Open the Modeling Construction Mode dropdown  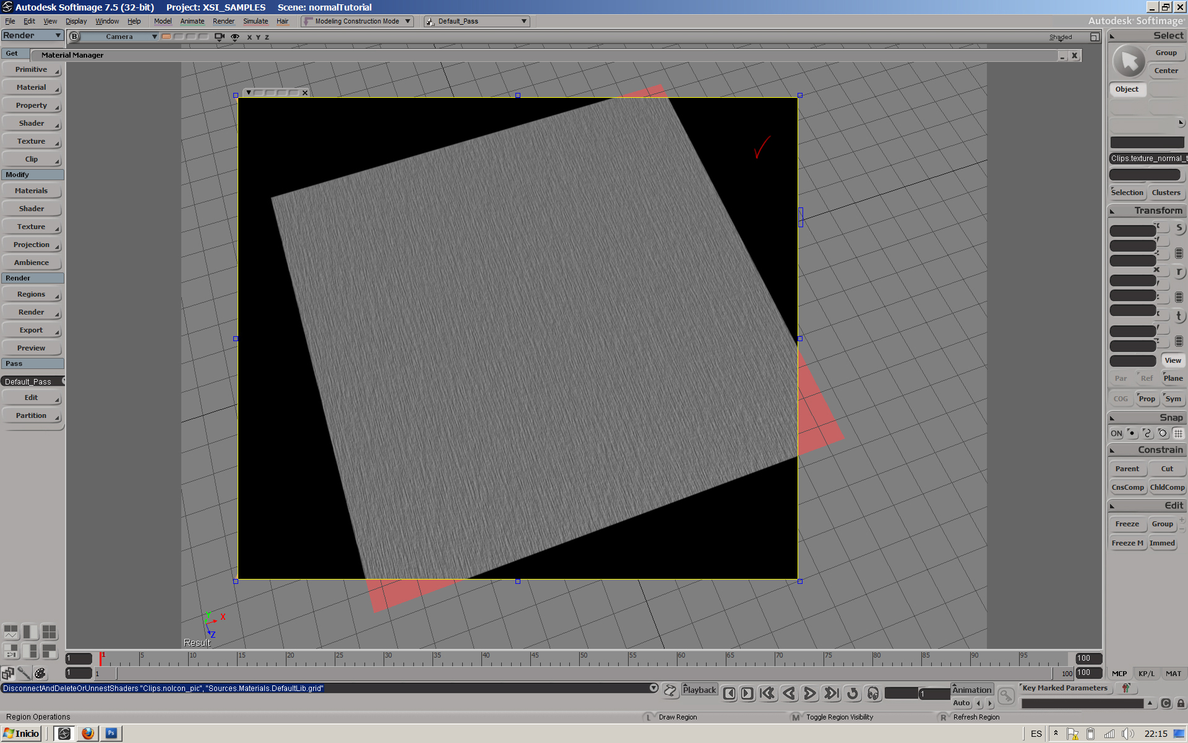click(x=357, y=21)
